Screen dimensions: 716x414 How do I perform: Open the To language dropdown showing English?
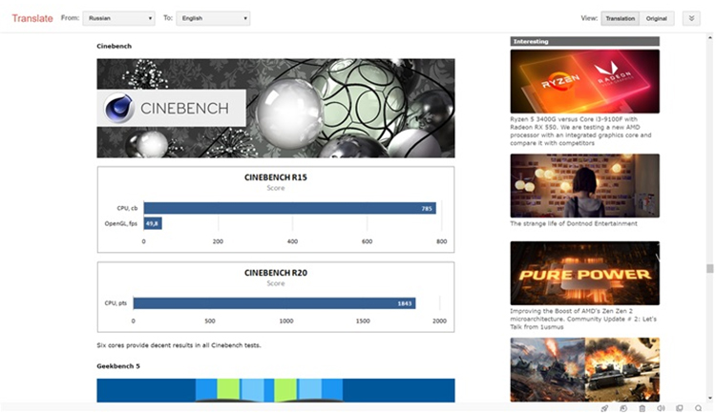point(213,18)
